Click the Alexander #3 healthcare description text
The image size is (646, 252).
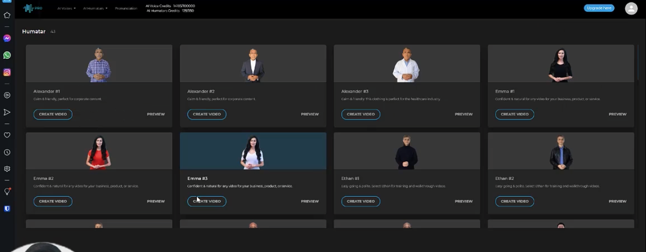391,99
